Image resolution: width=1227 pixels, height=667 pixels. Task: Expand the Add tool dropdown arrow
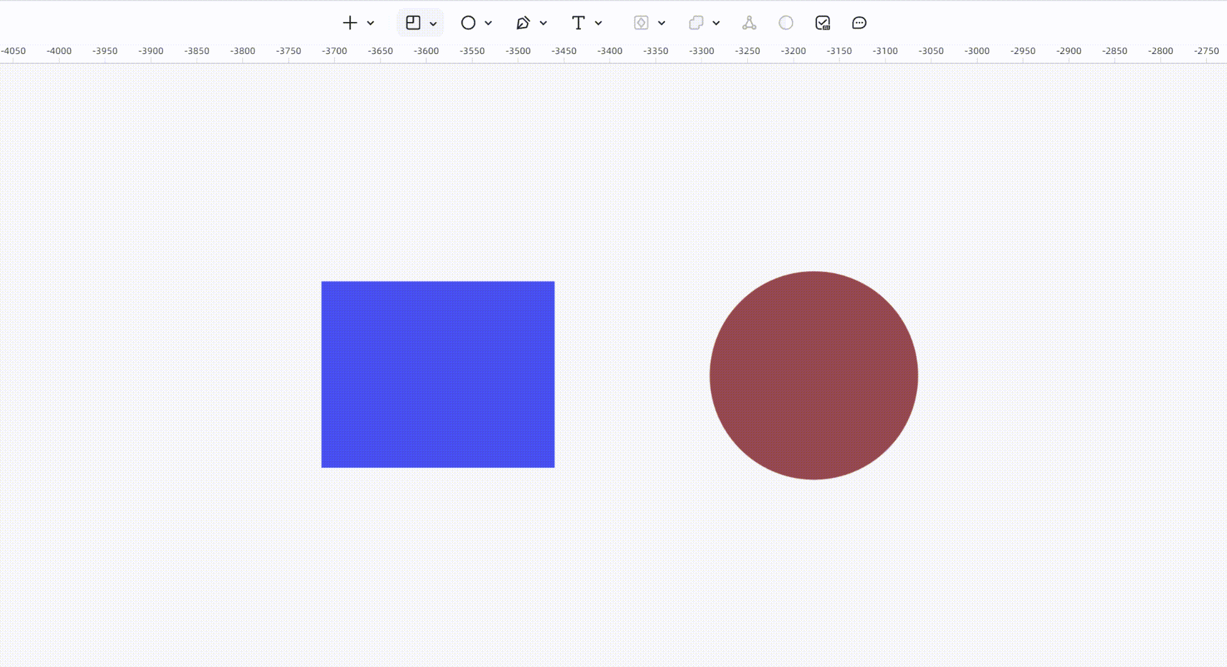[370, 23]
